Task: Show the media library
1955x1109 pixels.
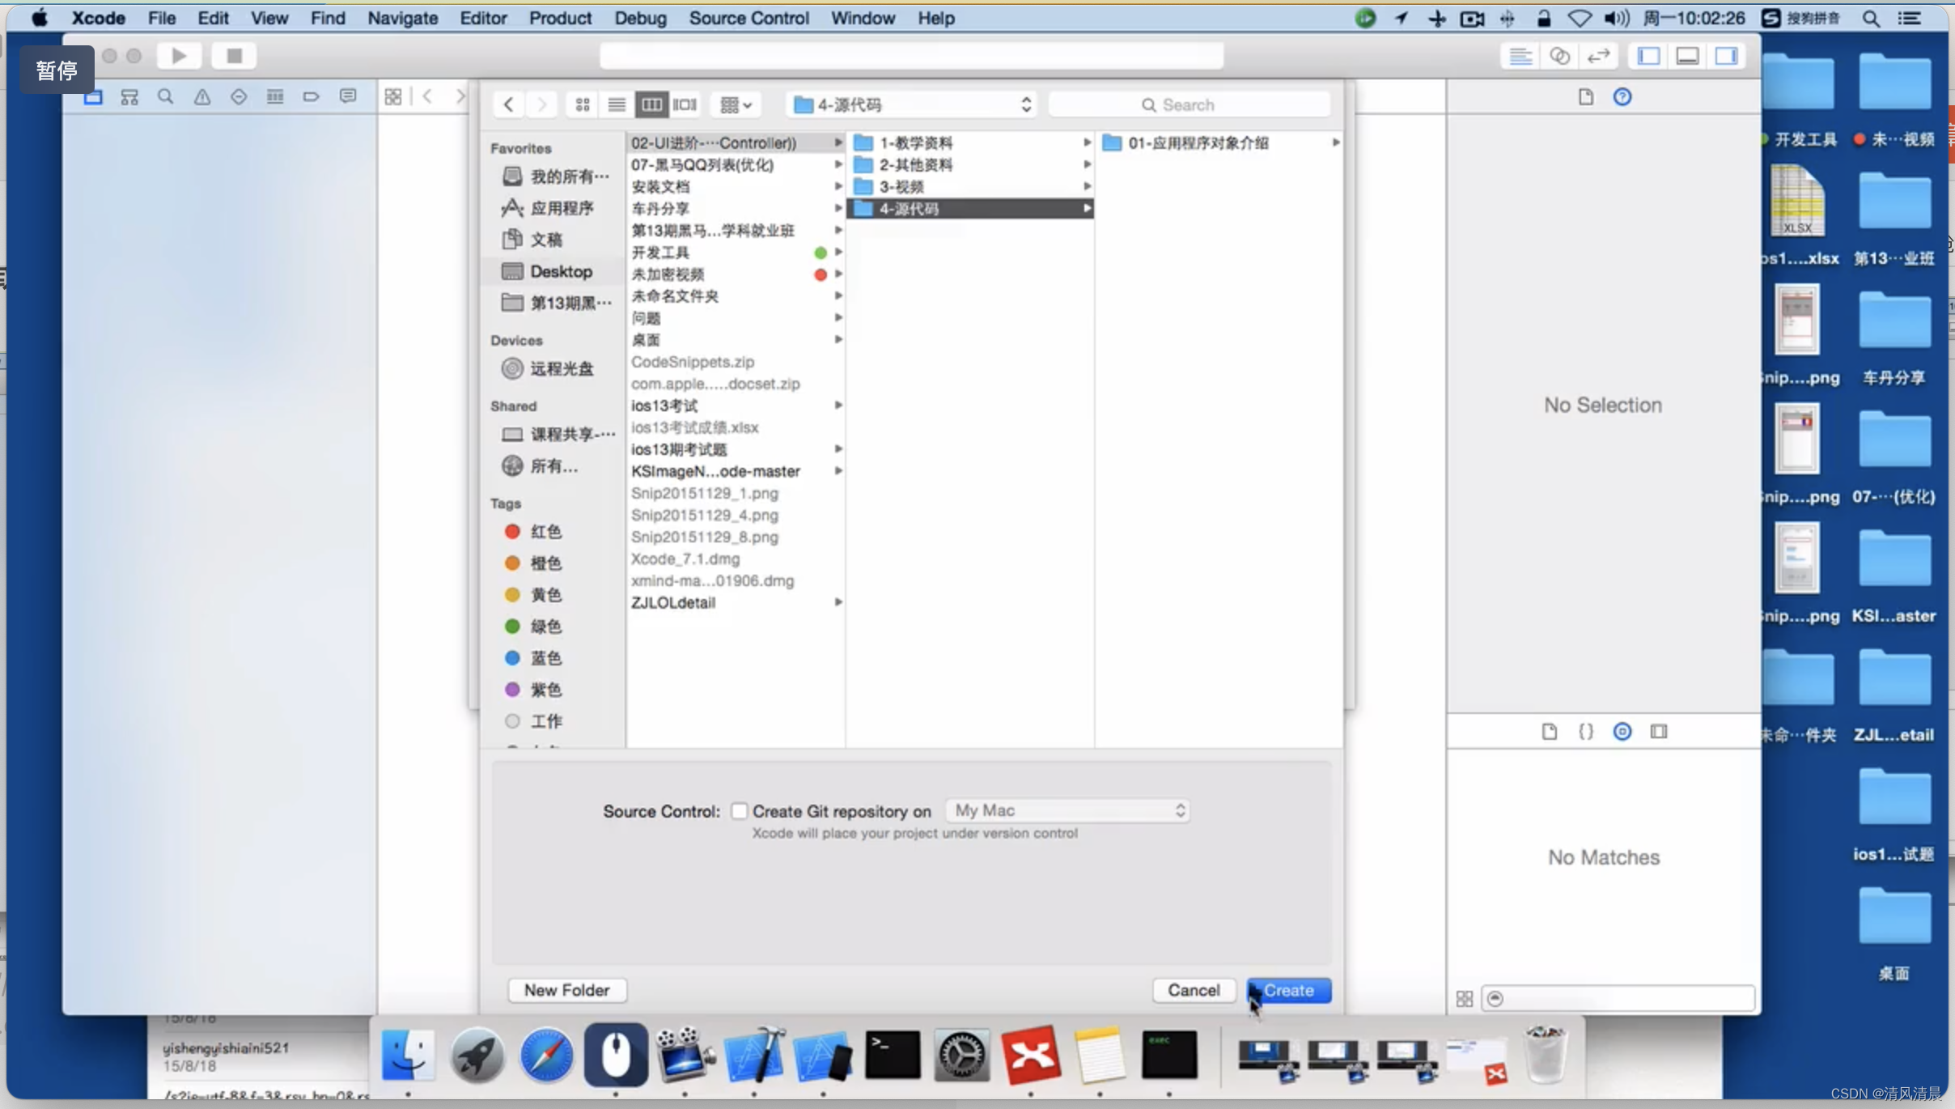Action: [1659, 732]
